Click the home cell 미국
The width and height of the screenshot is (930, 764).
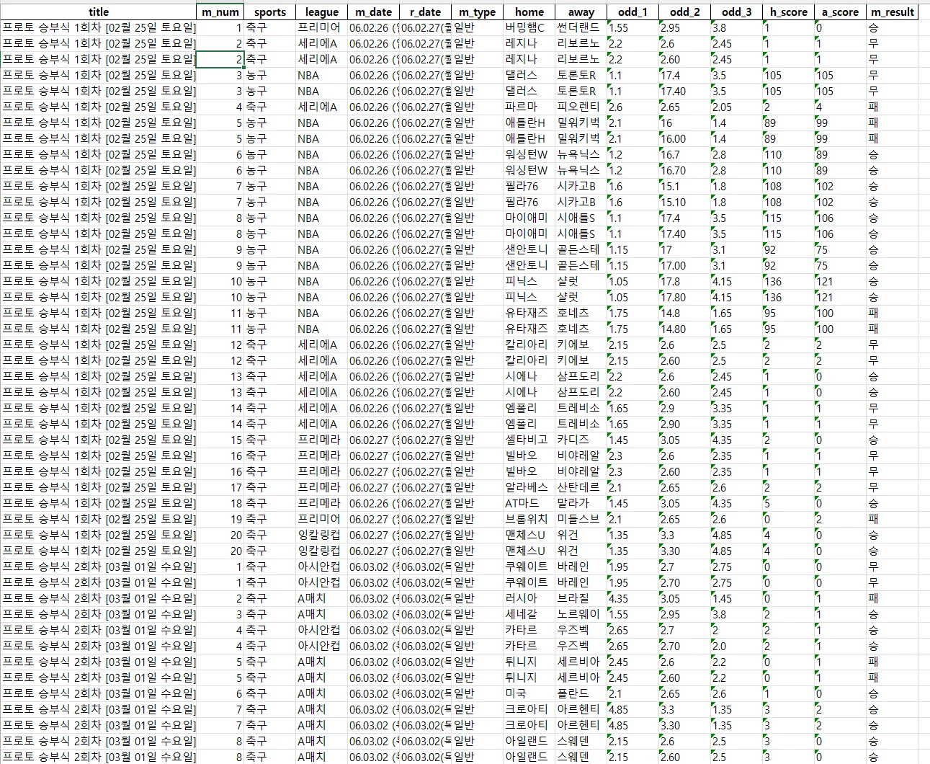click(x=529, y=693)
